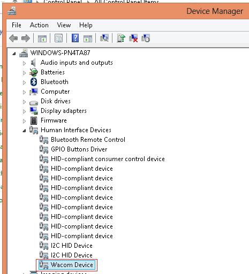Open the Properties toolbar icon
The height and width of the screenshot is (274, 249).
[59, 38]
